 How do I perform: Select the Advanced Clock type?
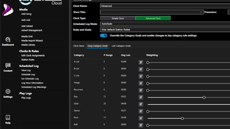tap(153, 18)
